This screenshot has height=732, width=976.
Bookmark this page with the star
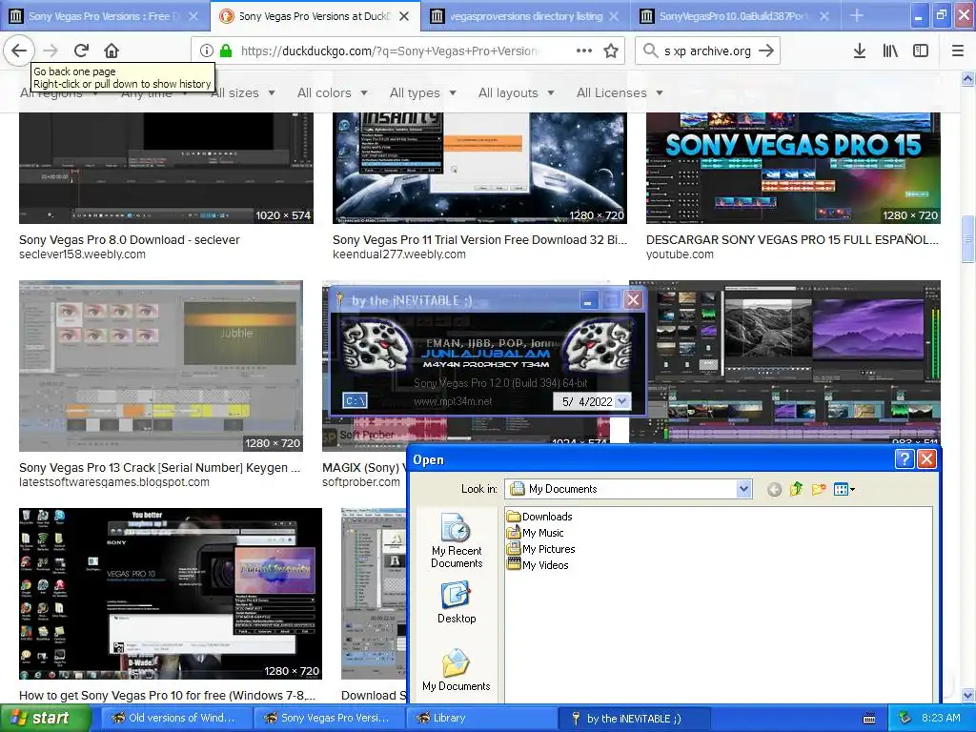pyautogui.click(x=611, y=51)
